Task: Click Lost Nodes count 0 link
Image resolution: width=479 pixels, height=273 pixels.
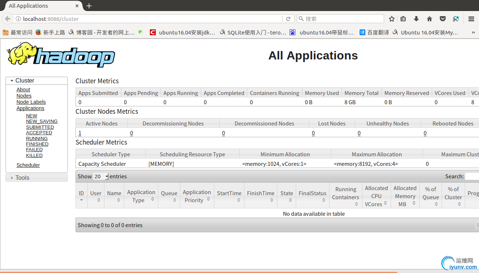Action: 313,133
